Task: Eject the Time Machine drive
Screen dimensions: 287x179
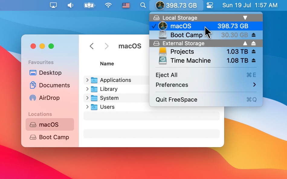Action: pyautogui.click(x=253, y=60)
